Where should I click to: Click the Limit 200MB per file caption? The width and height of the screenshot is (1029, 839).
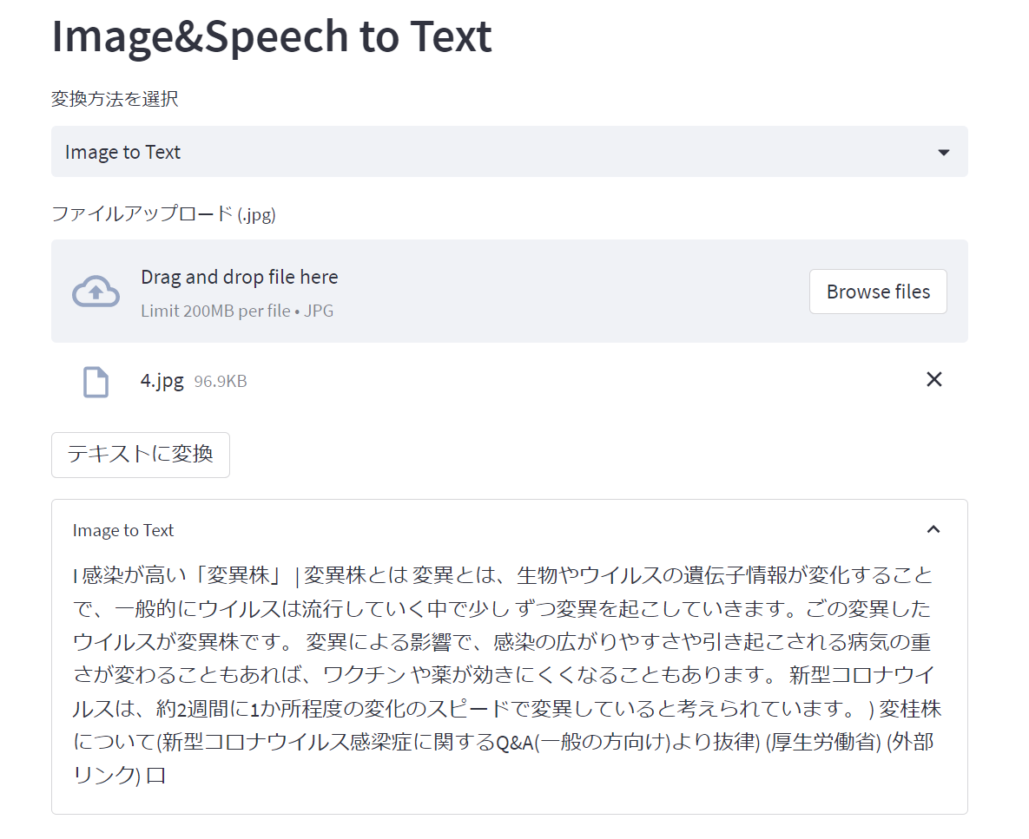click(237, 311)
